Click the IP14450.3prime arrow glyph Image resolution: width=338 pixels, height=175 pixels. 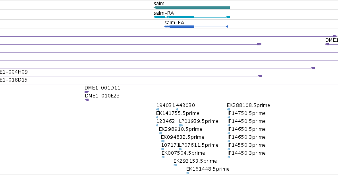coord(229,157)
